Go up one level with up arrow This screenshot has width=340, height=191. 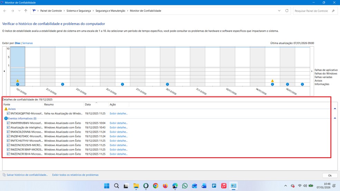(x=26, y=11)
